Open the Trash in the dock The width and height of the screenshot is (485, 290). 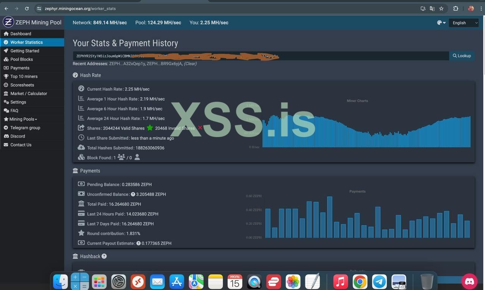coord(427,282)
